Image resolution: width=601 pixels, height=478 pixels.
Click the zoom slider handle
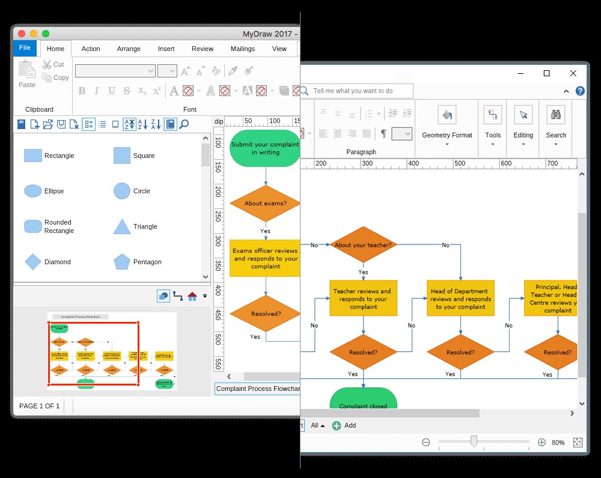click(474, 441)
